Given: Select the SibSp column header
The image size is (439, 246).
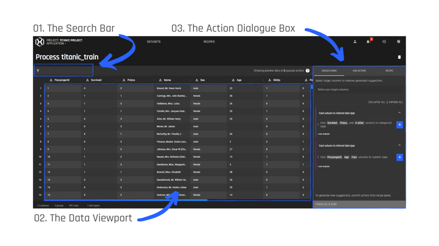Looking at the screenshot, I should click(x=277, y=80).
